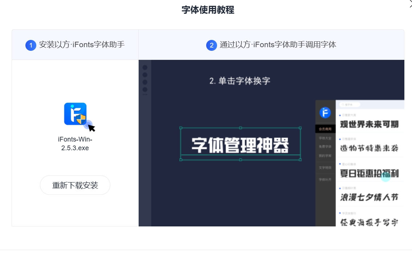Select the third circular dot in the left strip

pyautogui.click(x=145, y=82)
